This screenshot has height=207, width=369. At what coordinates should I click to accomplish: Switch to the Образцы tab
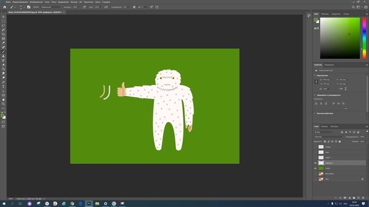coord(325,14)
